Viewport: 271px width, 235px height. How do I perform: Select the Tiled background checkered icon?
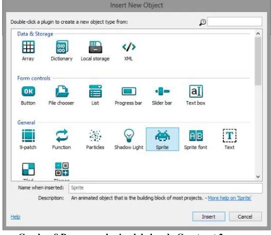28,169
